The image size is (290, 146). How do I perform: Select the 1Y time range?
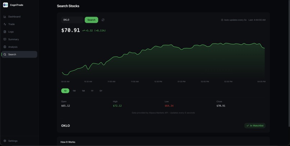pos(92,91)
